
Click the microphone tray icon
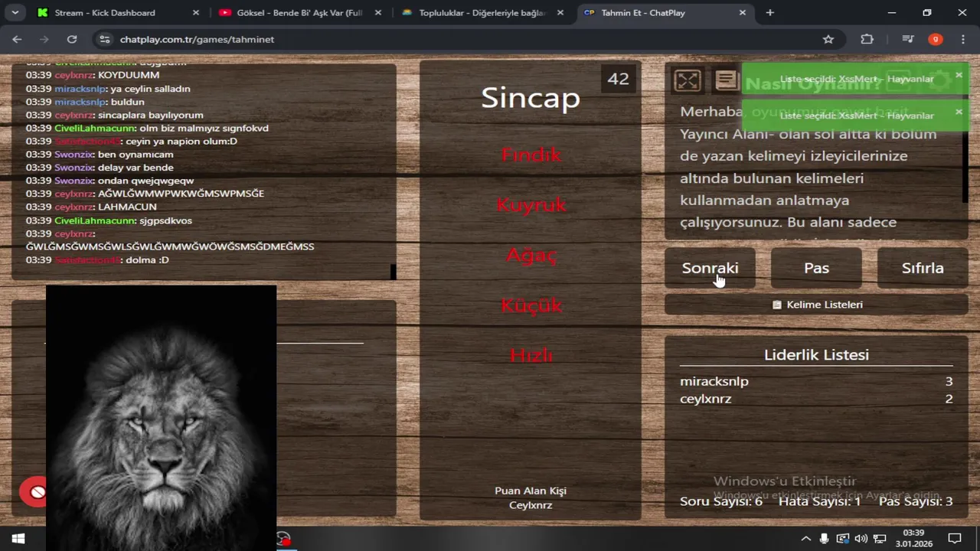click(x=825, y=539)
